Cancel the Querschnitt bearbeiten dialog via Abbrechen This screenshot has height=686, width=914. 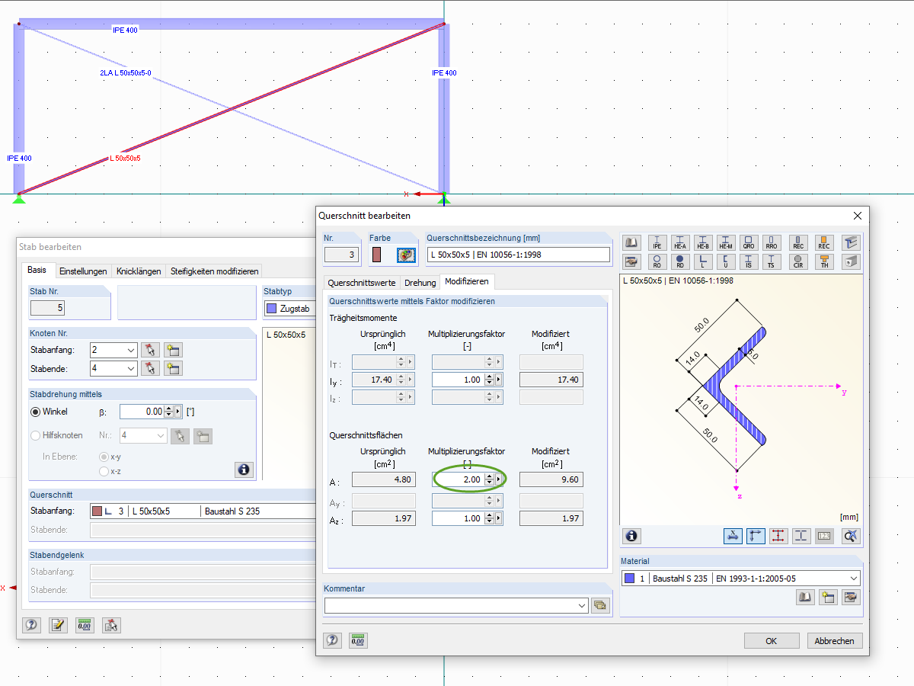tap(834, 640)
